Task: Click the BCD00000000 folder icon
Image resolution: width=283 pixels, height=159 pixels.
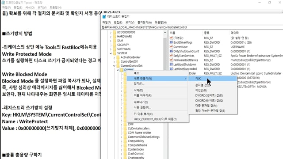Action: pos(115,32)
